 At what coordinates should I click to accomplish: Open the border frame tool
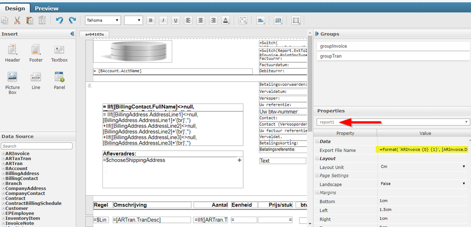(296, 20)
